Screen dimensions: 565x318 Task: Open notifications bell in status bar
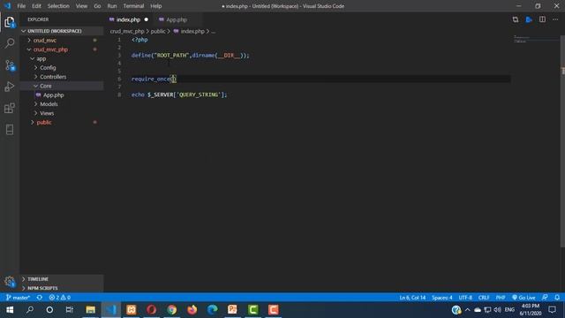coord(557,298)
